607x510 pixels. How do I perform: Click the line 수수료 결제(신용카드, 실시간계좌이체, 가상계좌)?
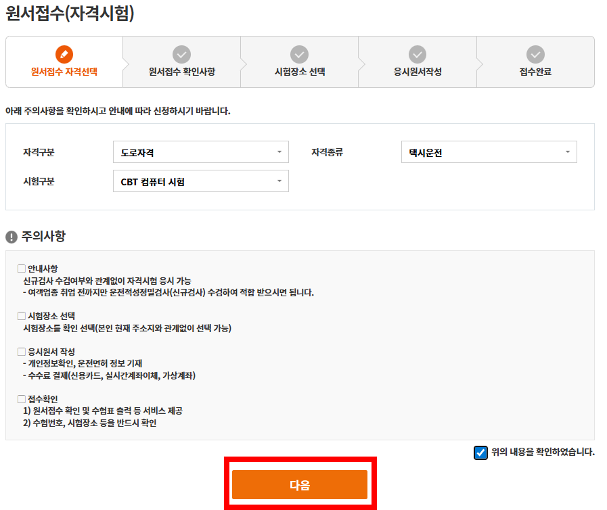(109, 375)
